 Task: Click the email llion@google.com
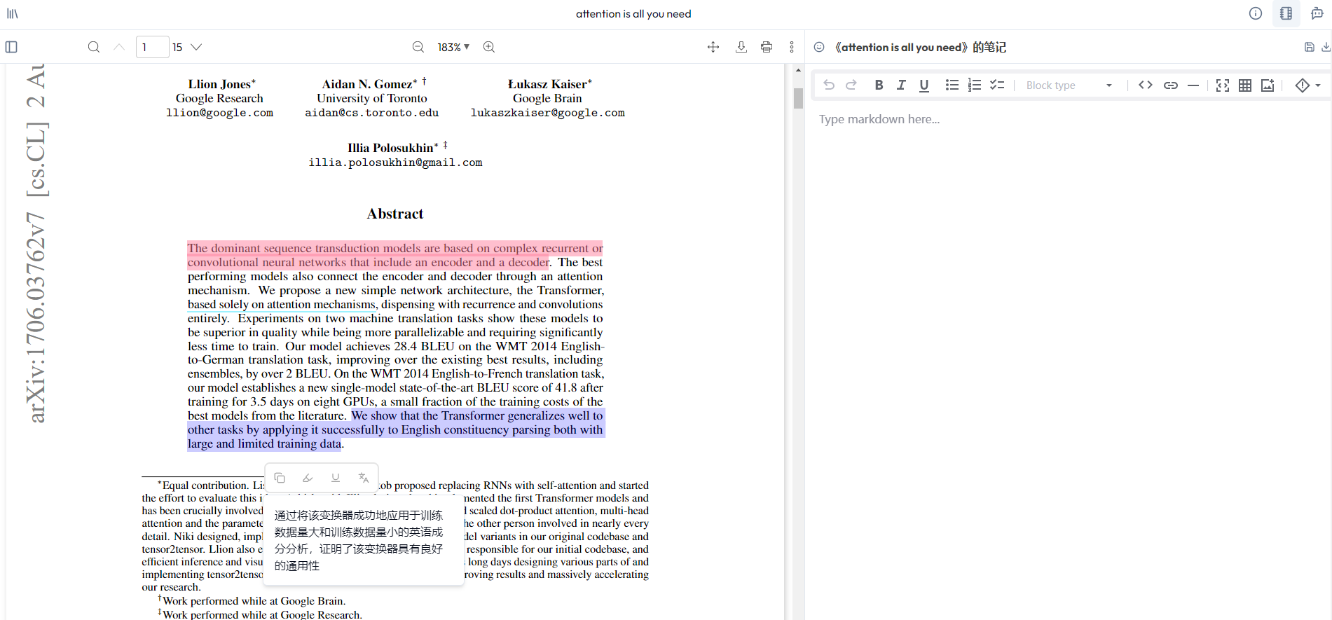coord(219,113)
